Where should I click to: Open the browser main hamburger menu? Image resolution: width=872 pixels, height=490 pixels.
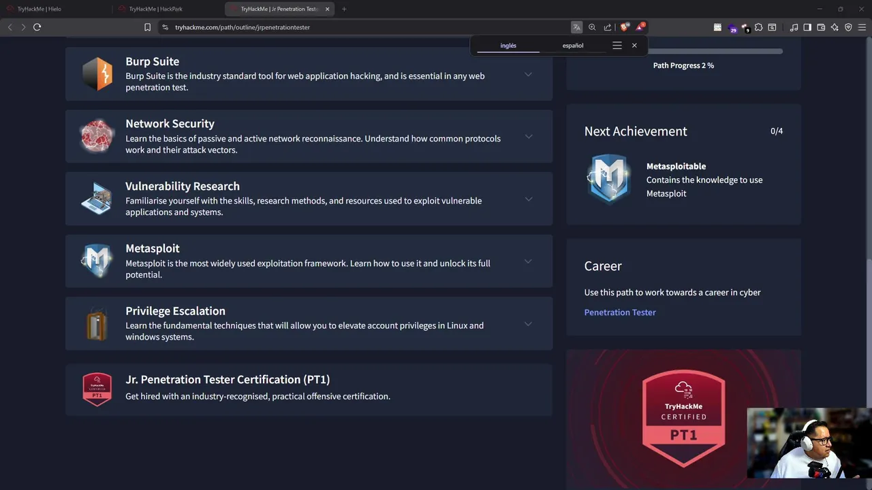(x=862, y=27)
